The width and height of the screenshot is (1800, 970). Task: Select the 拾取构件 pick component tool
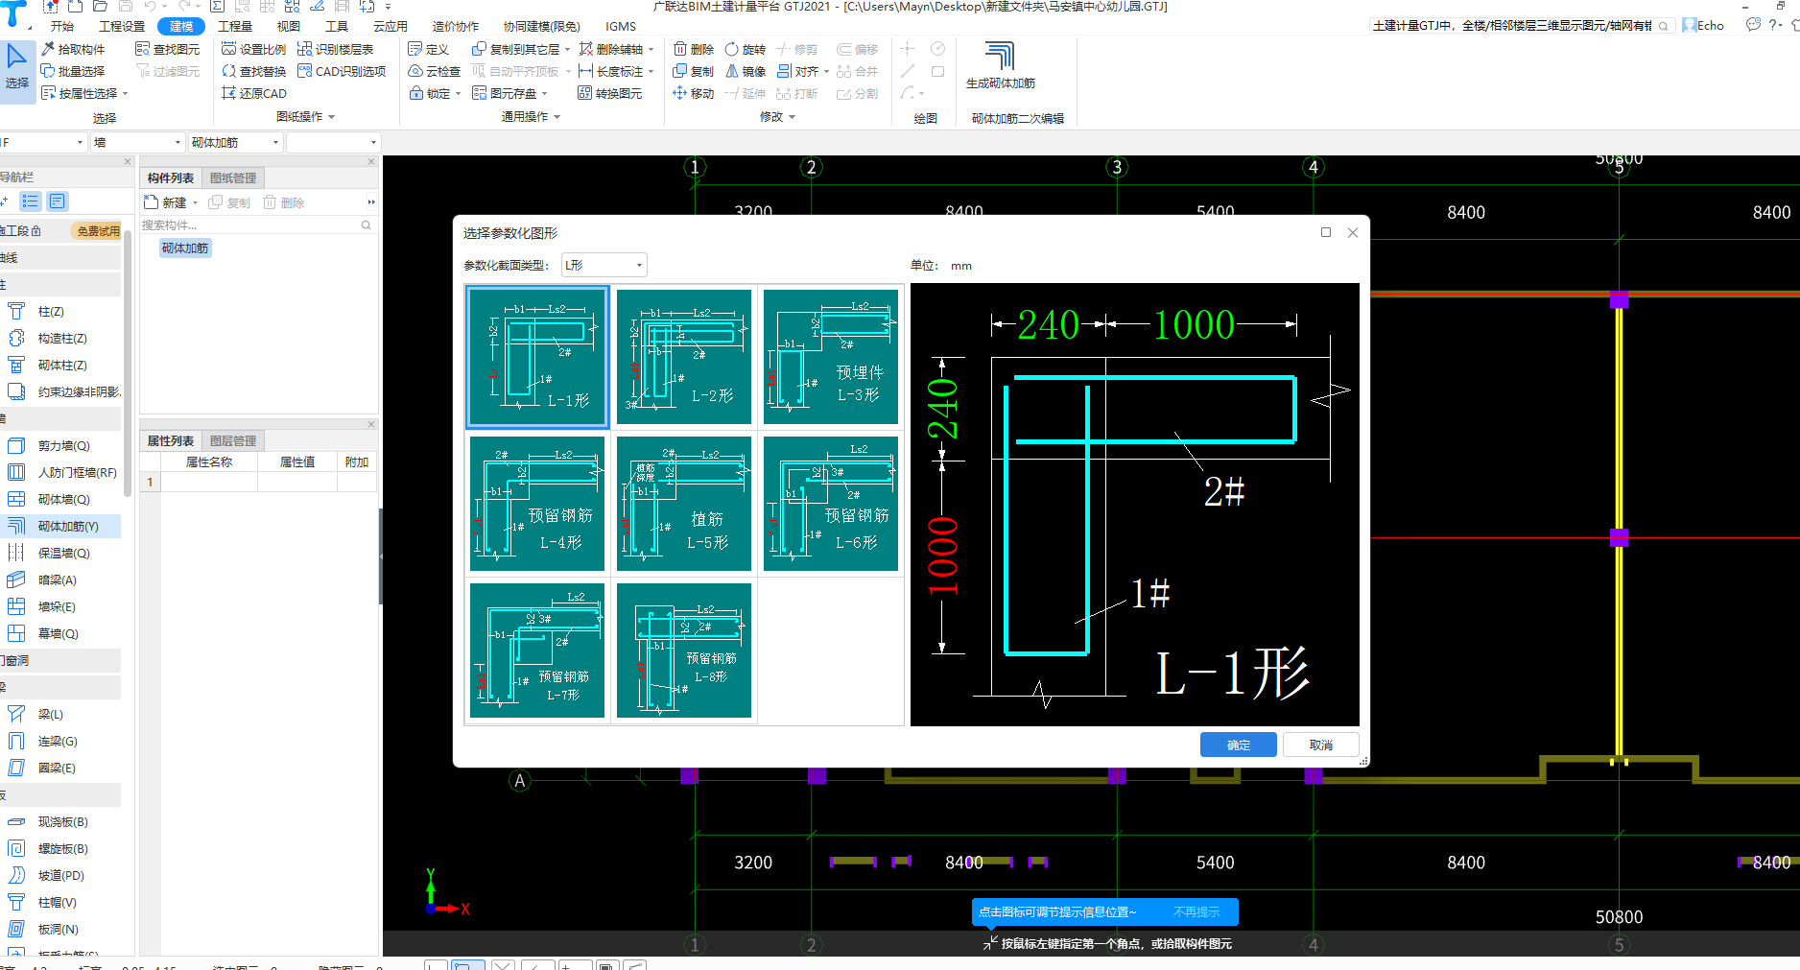(x=73, y=49)
